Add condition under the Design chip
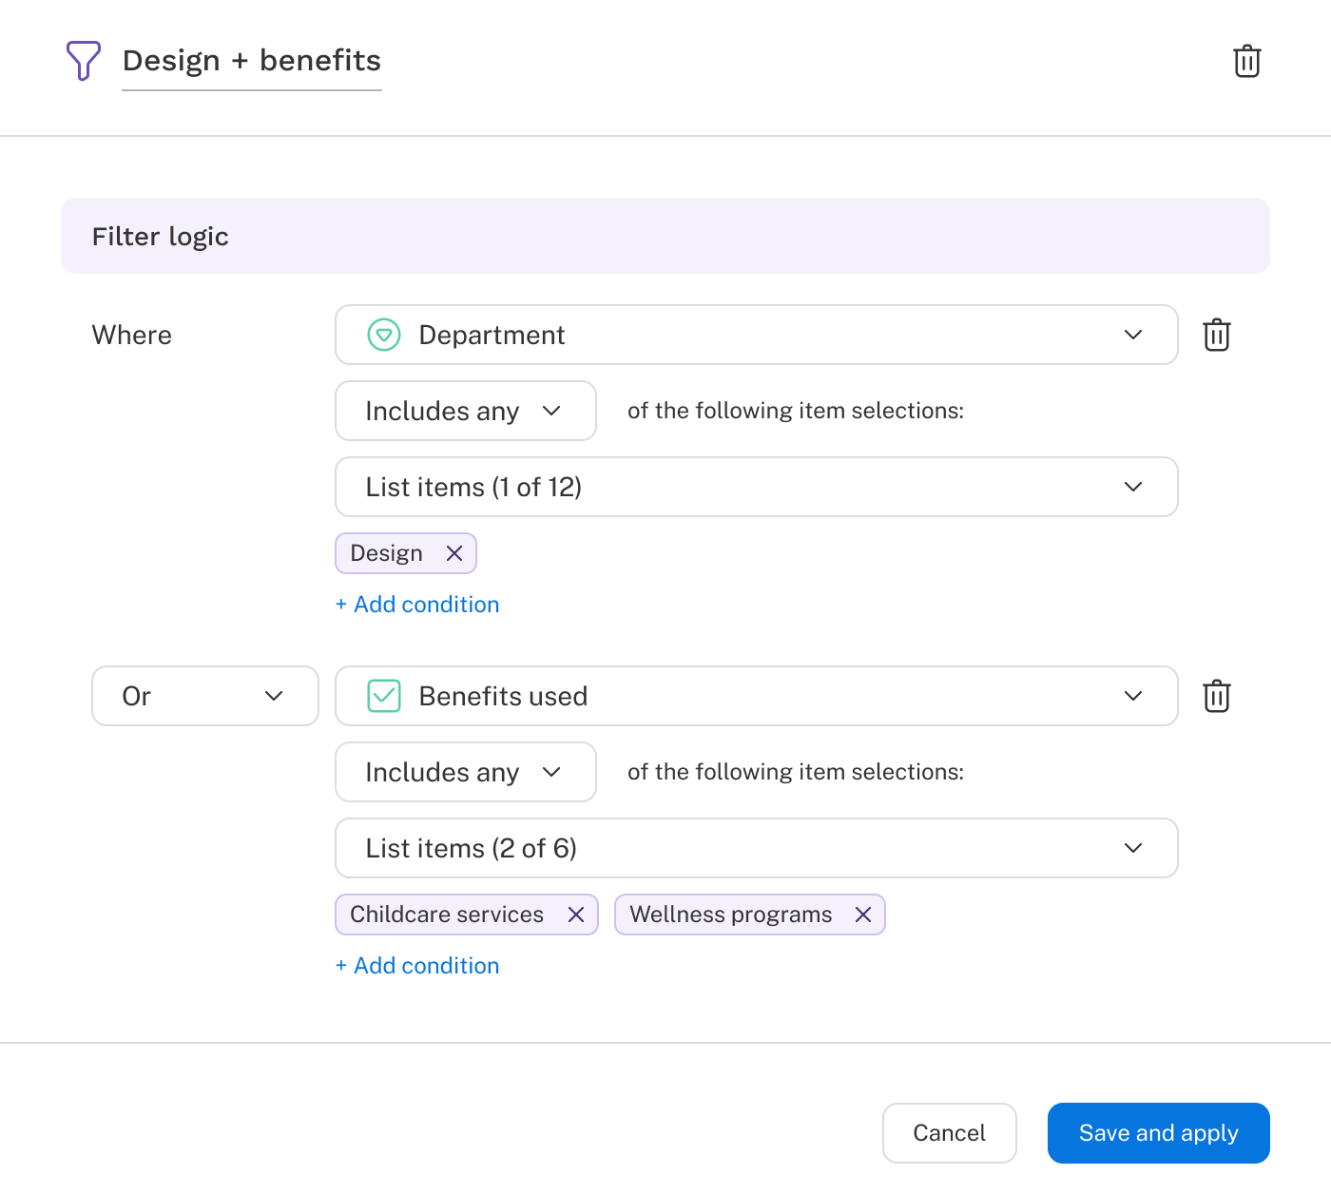The width and height of the screenshot is (1331, 1194). pos(417,605)
